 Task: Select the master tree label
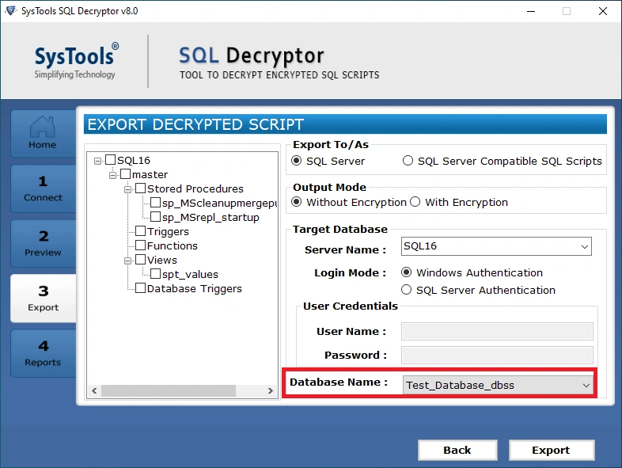coord(150,174)
